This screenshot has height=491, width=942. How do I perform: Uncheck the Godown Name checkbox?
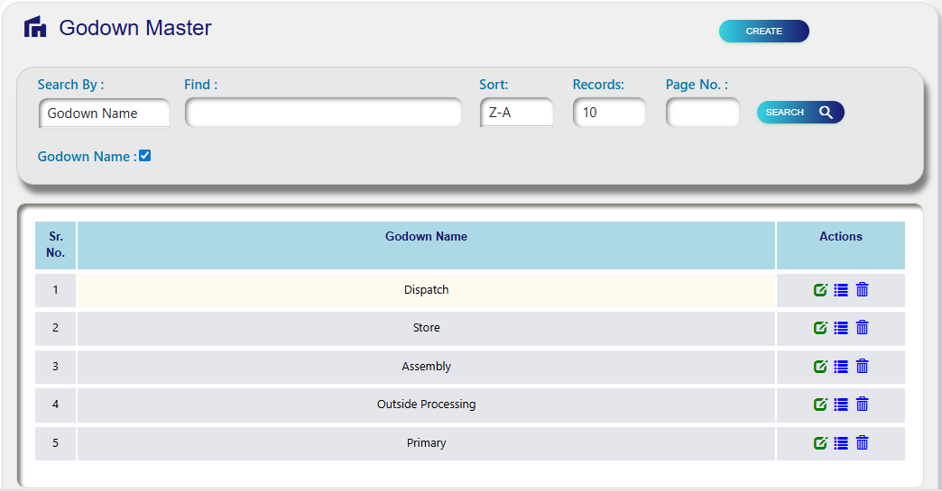coord(145,156)
